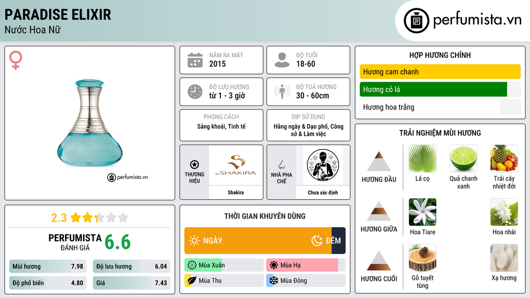Click the Xạ hương musk image
Image resolution: width=530 pixels, height=298 pixels.
(x=504, y=258)
